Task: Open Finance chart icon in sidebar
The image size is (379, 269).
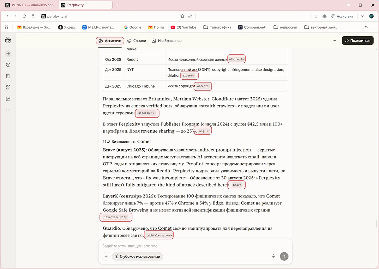Action: point(8,99)
